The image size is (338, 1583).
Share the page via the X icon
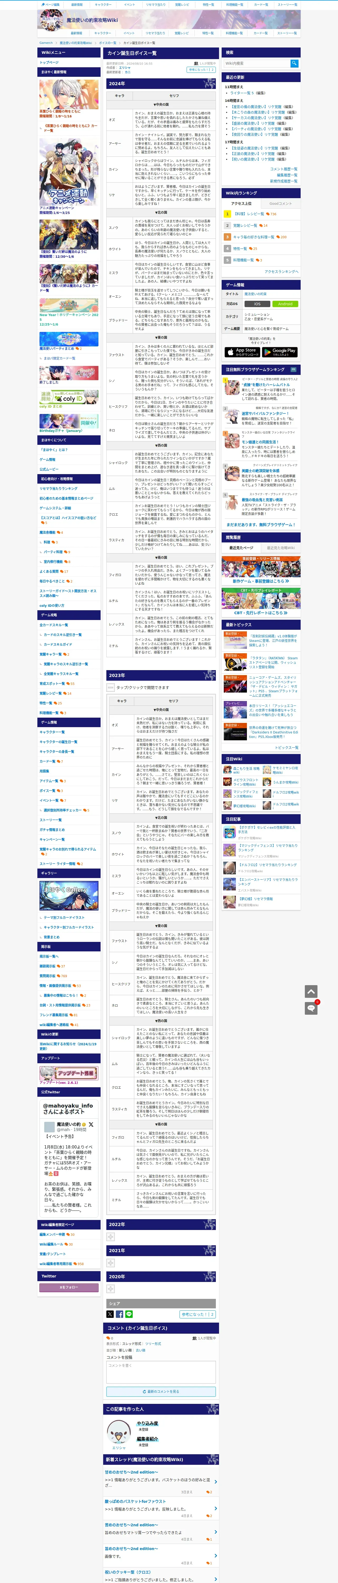(x=110, y=1314)
